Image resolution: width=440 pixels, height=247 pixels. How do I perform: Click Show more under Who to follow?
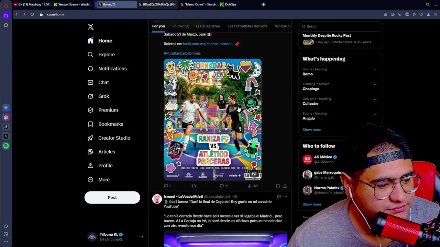[312, 204]
